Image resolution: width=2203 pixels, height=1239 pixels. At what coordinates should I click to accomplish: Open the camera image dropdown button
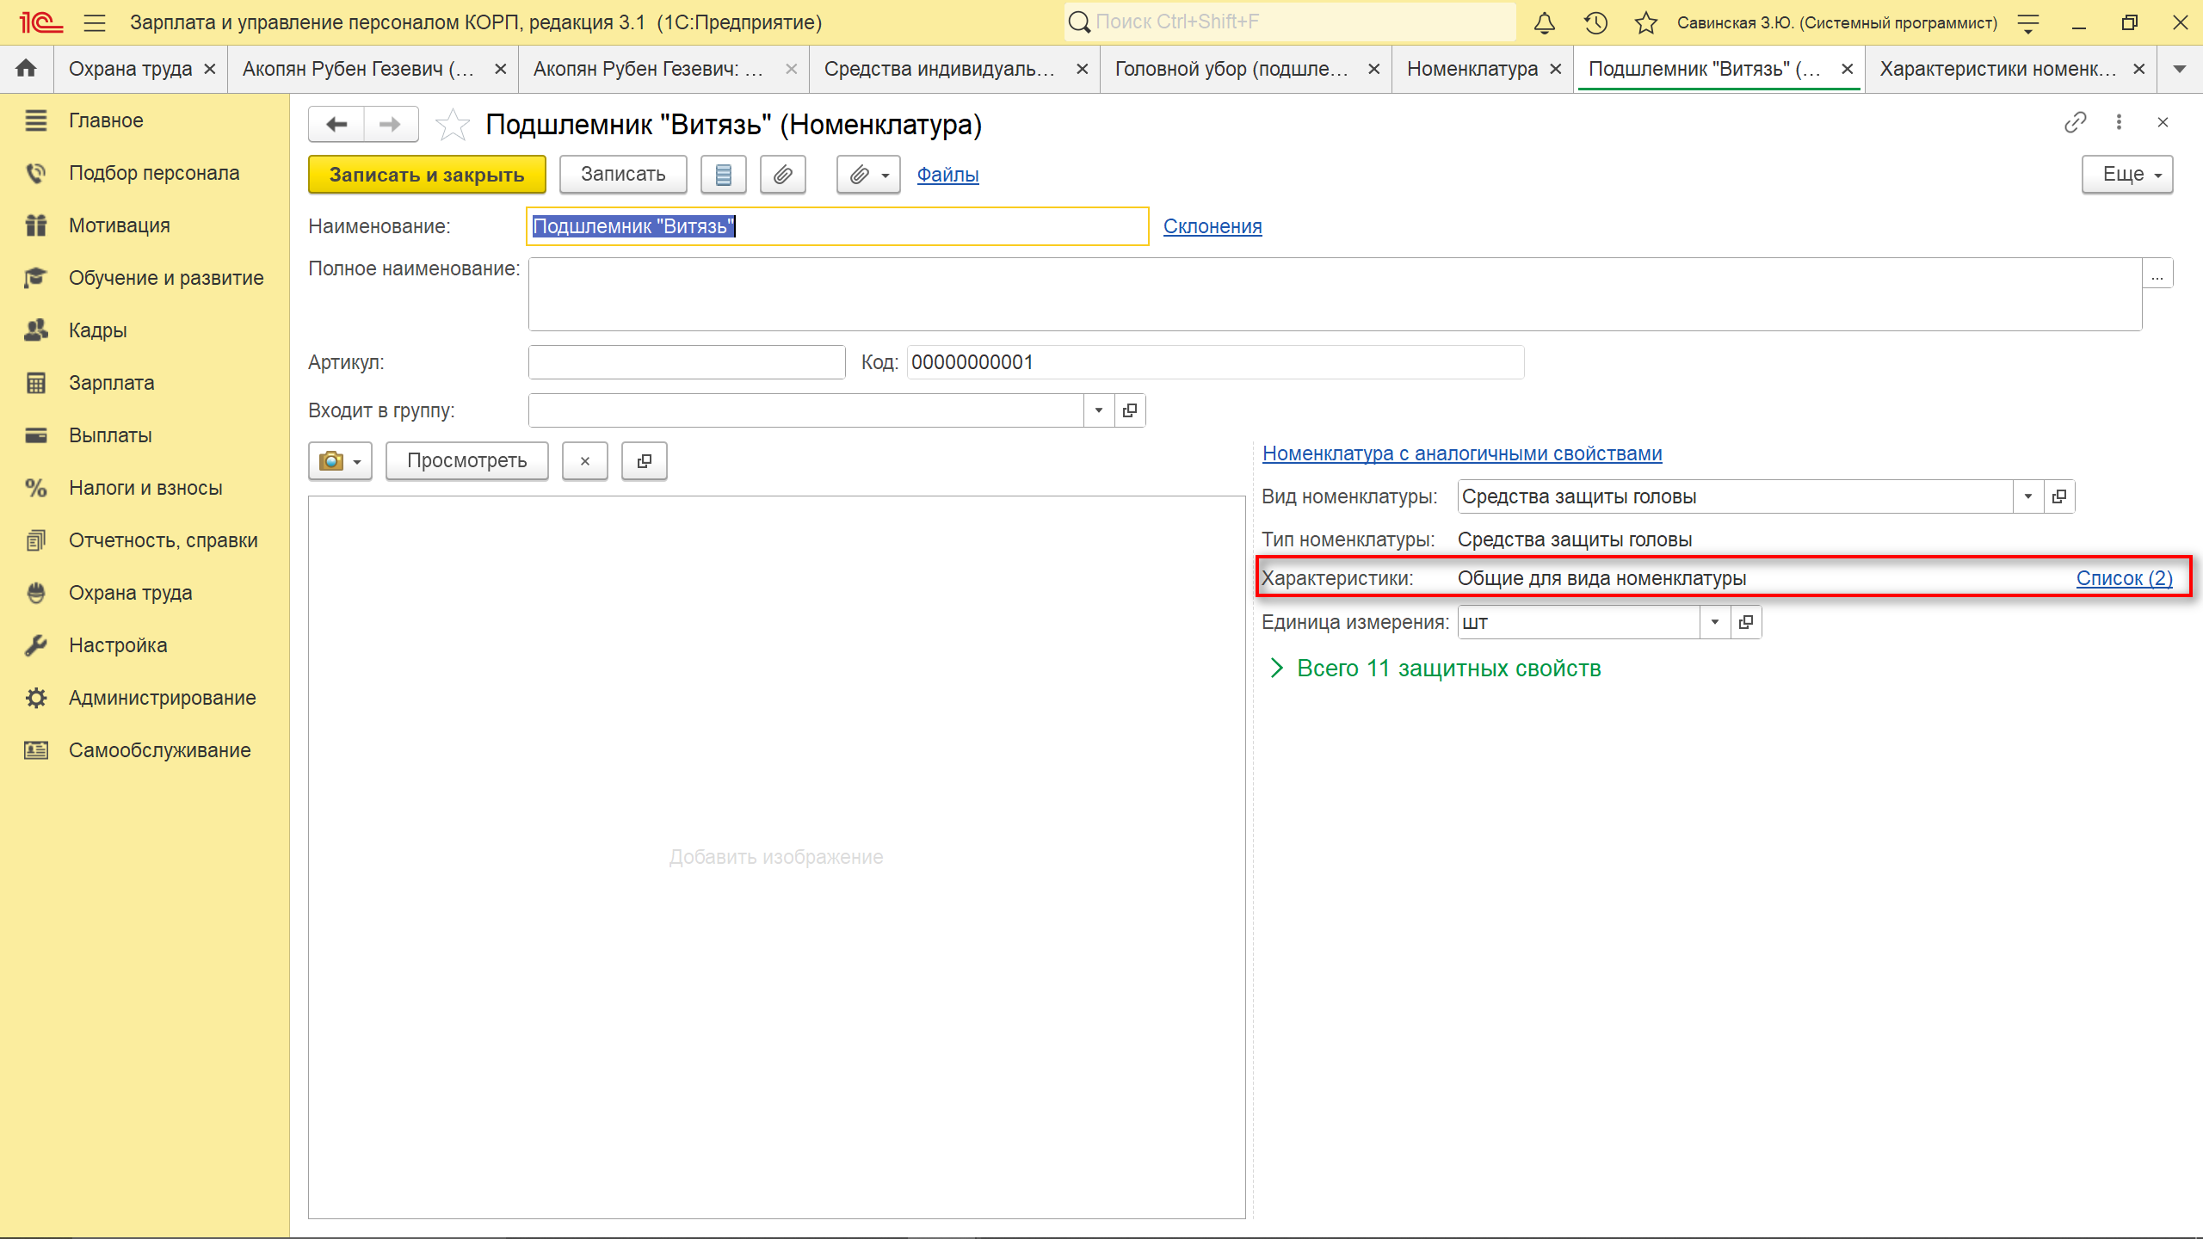340,461
